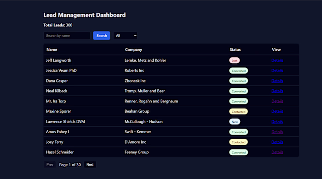
Task: Click the Lead Management Dashboard heading
Action: pos(84,15)
